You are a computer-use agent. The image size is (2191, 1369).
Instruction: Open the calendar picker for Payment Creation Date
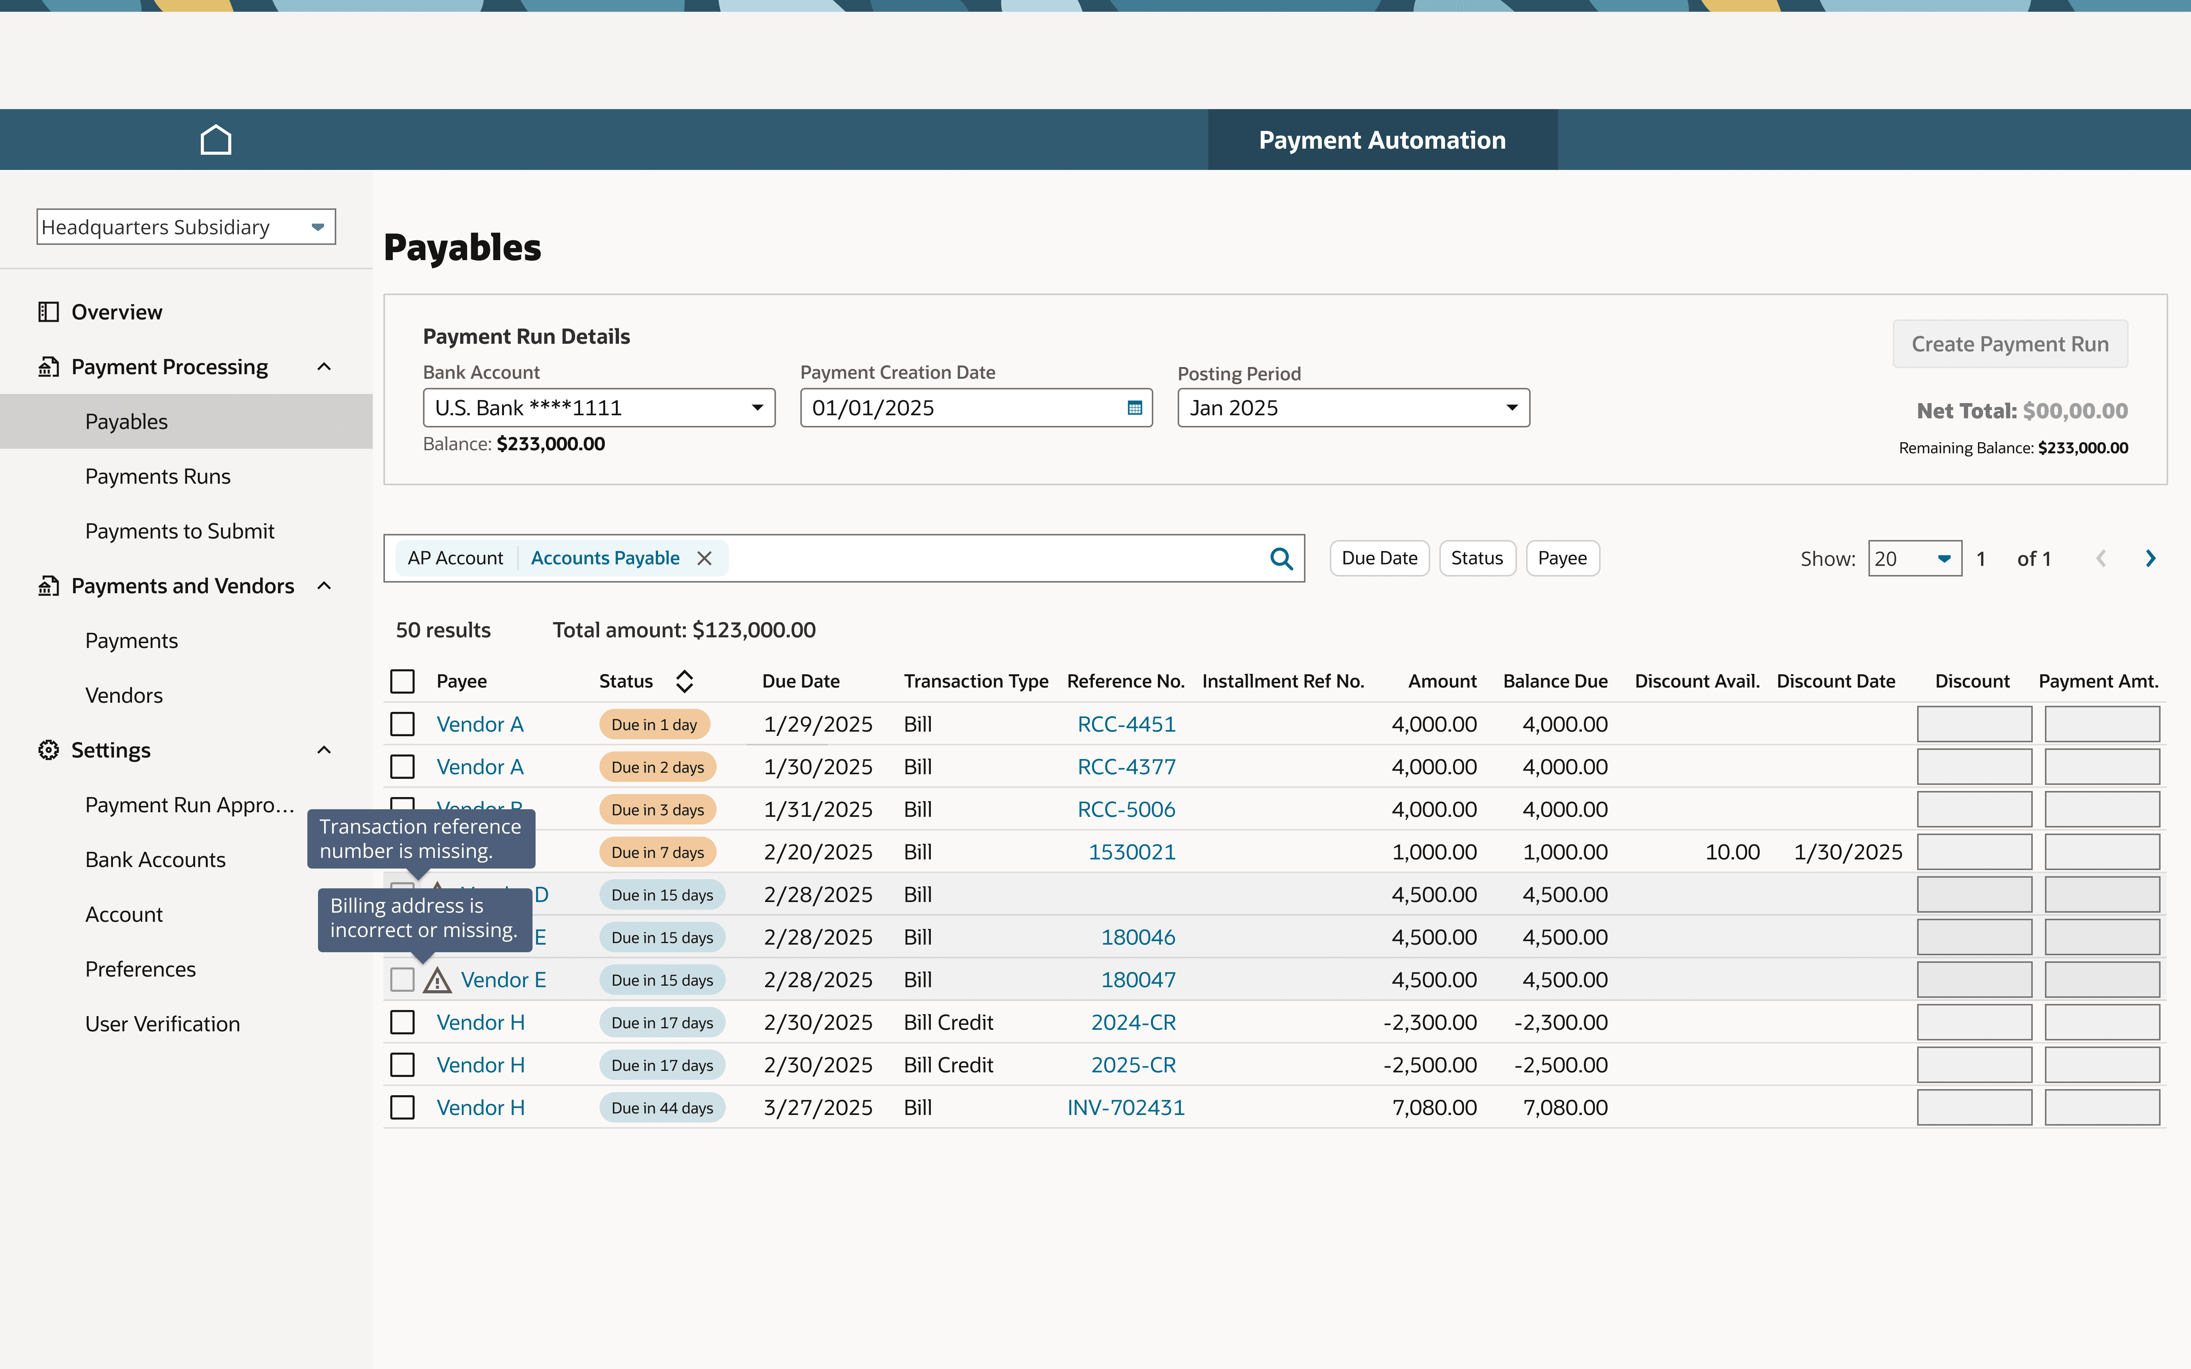(x=1134, y=407)
